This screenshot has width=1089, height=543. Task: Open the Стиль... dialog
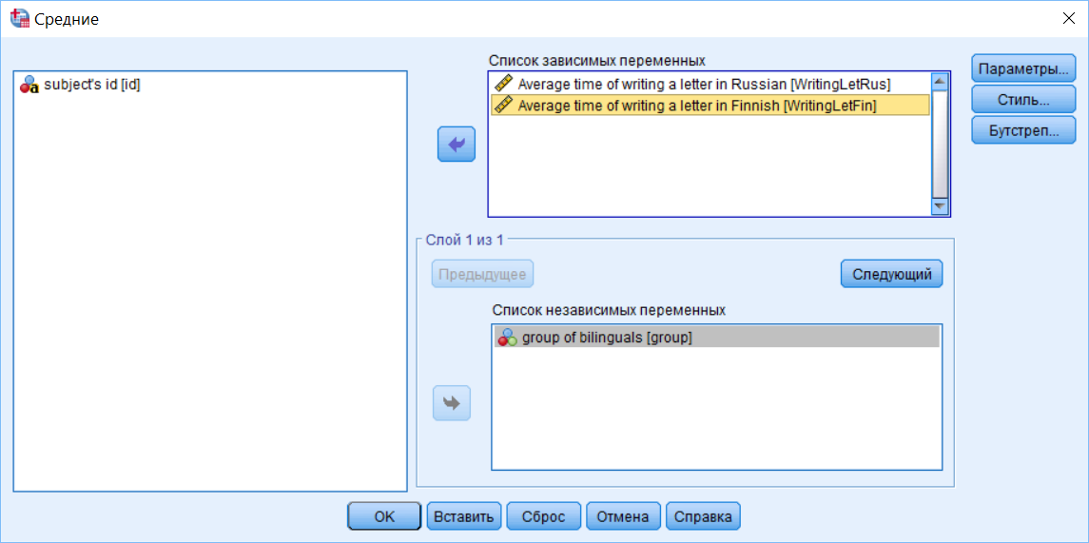[1023, 100]
